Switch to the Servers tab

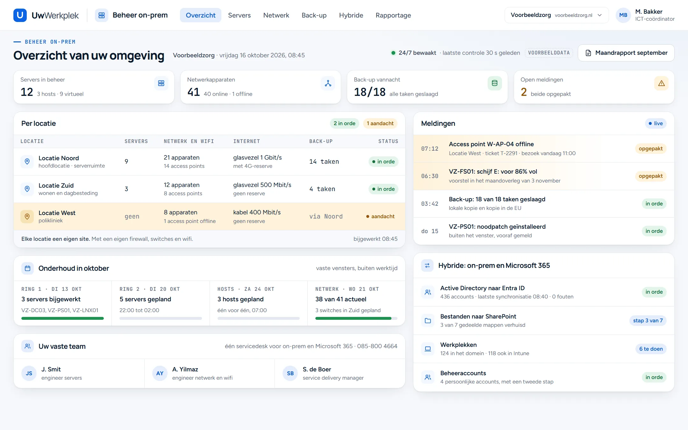click(239, 15)
